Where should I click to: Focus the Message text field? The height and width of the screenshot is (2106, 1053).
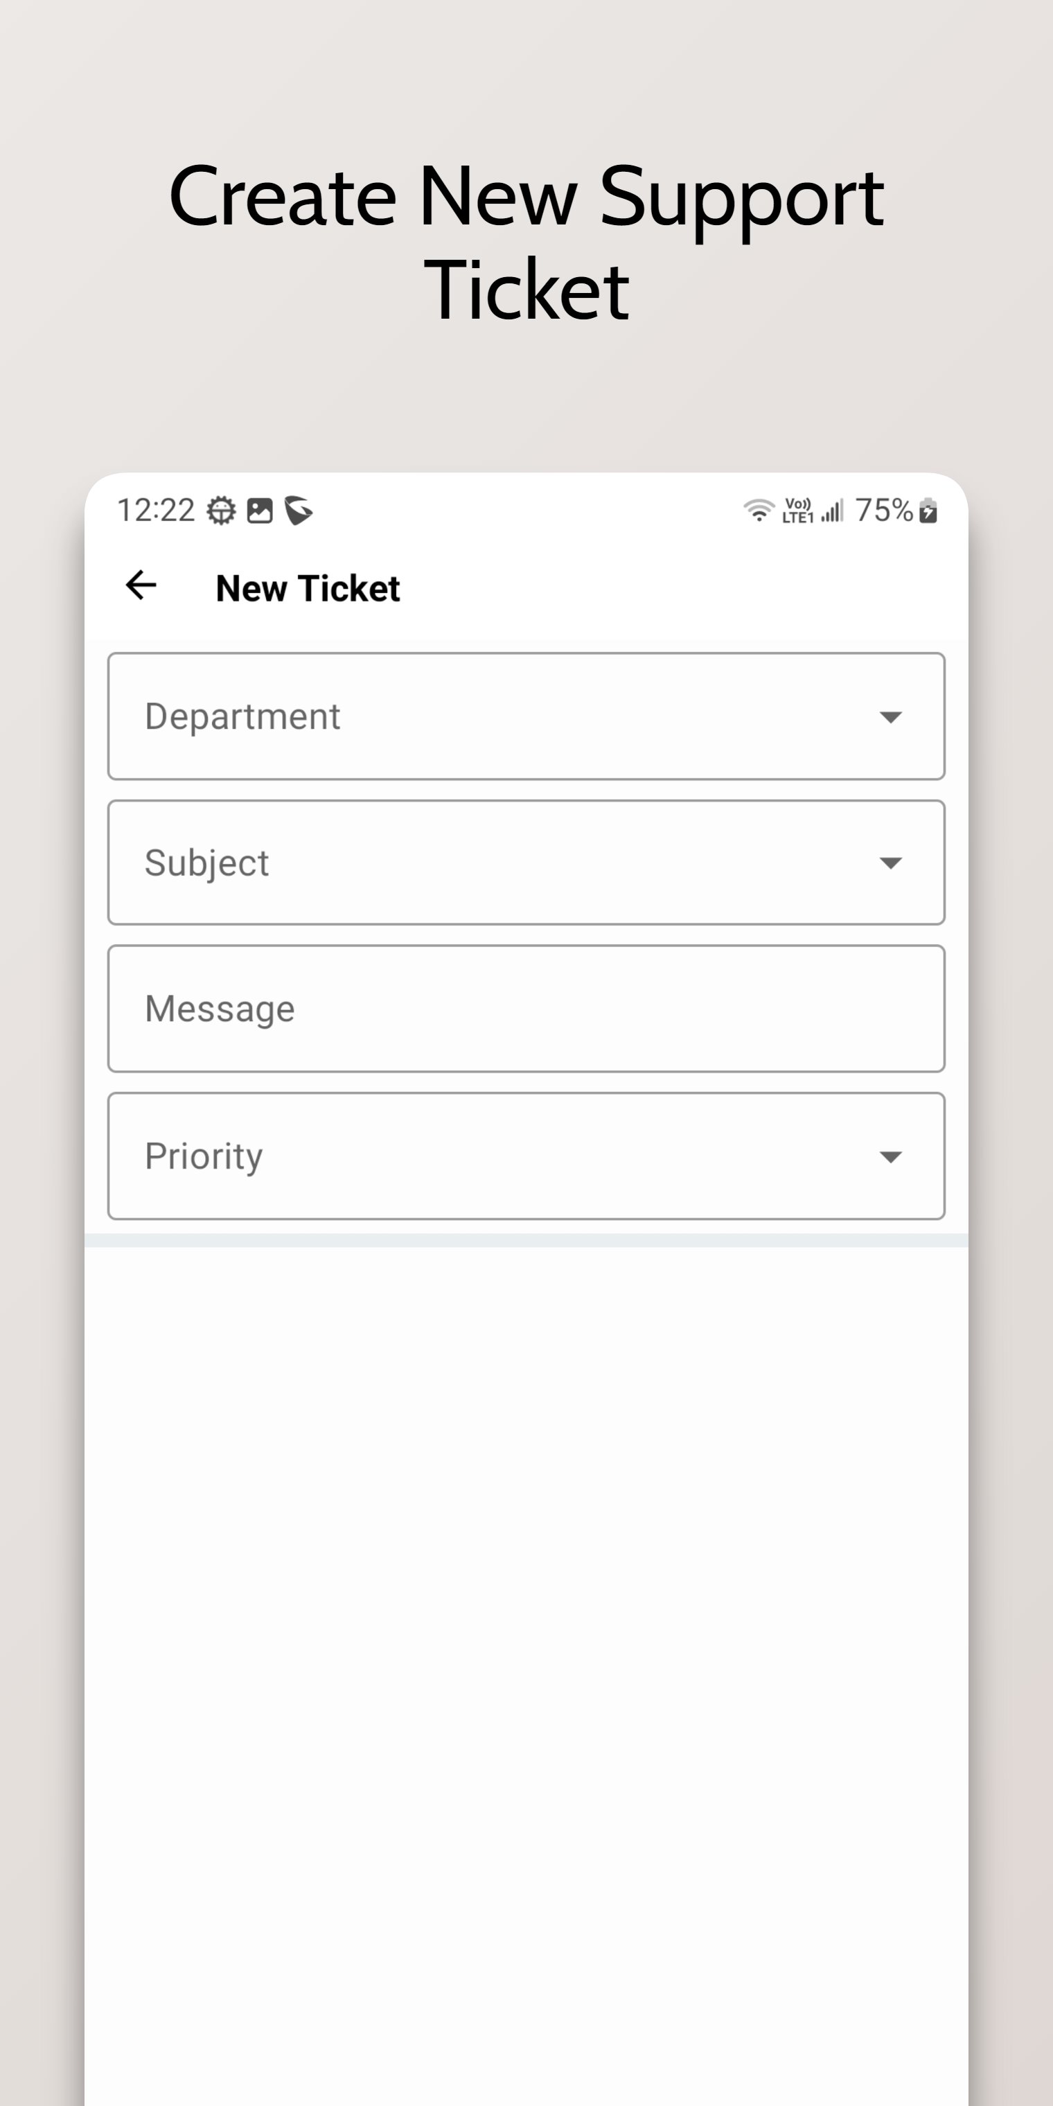[x=526, y=1009]
